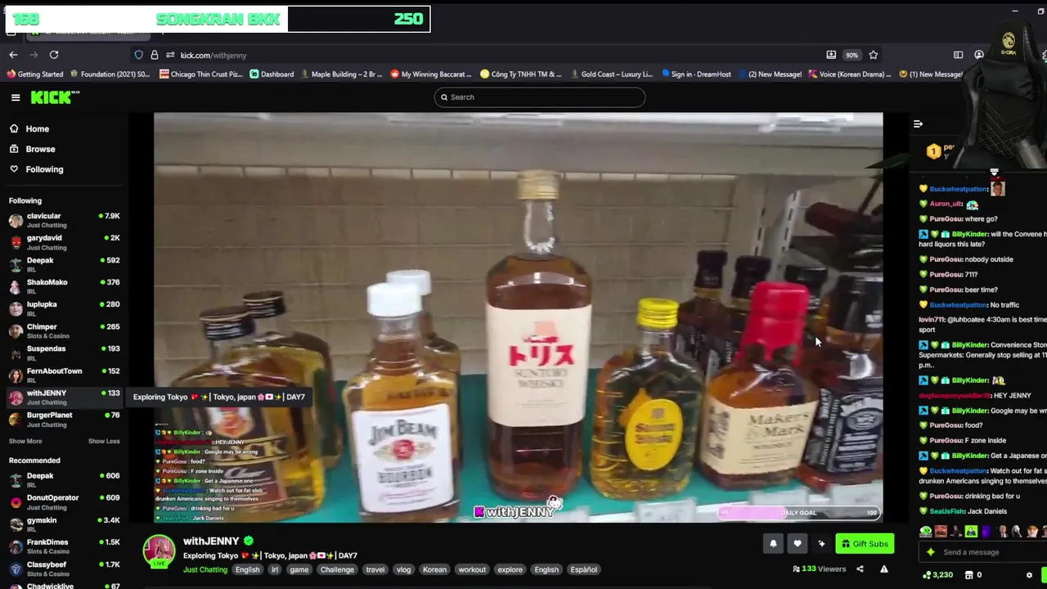This screenshot has height=589, width=1047.
Task: Toggle the notification bell for withJENNY
Action: [x=773, y=543]
